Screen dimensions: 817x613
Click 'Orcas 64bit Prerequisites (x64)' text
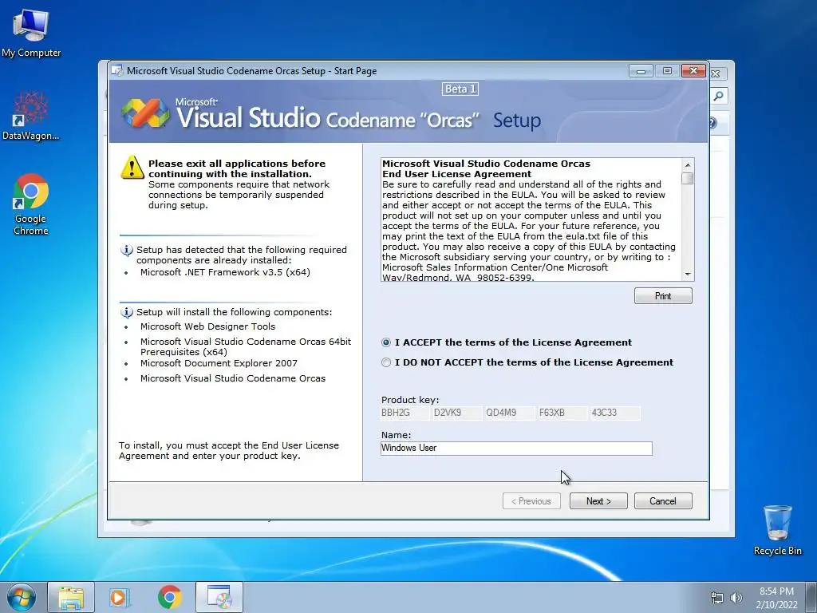point(246,346)
